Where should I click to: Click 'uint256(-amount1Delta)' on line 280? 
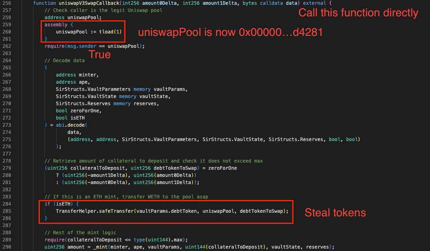[96, 175]
